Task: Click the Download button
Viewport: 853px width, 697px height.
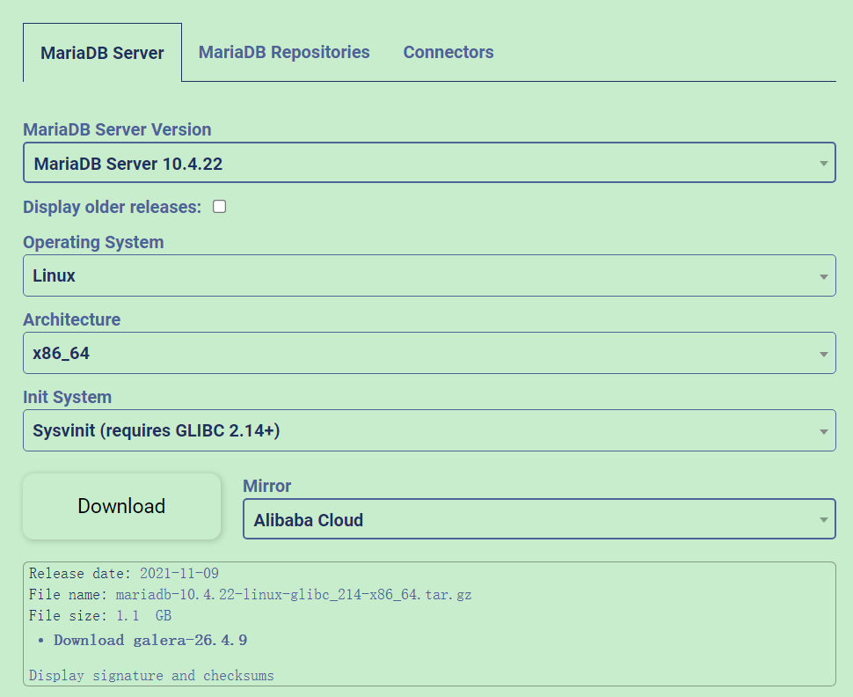Action: [121, 506]
